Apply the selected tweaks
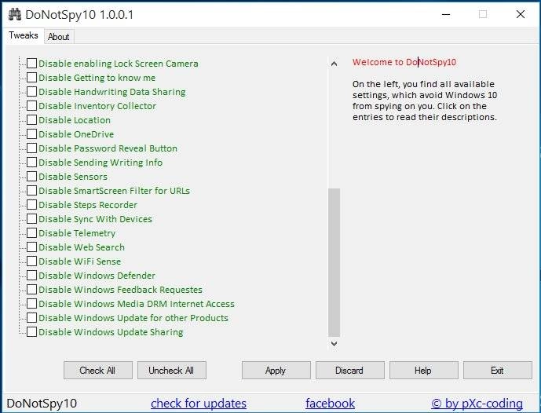This screenshot has height=413, width=541. click(276, 371)
